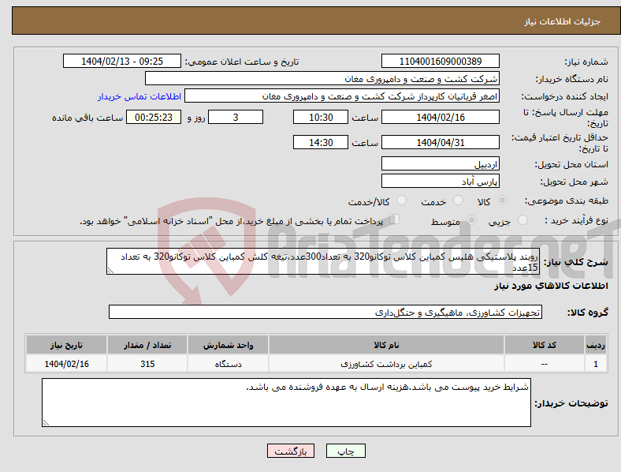The height and width of the screenshot is (472, 621).
Task: Click the نام کالا column header
Action: point(386,345)
